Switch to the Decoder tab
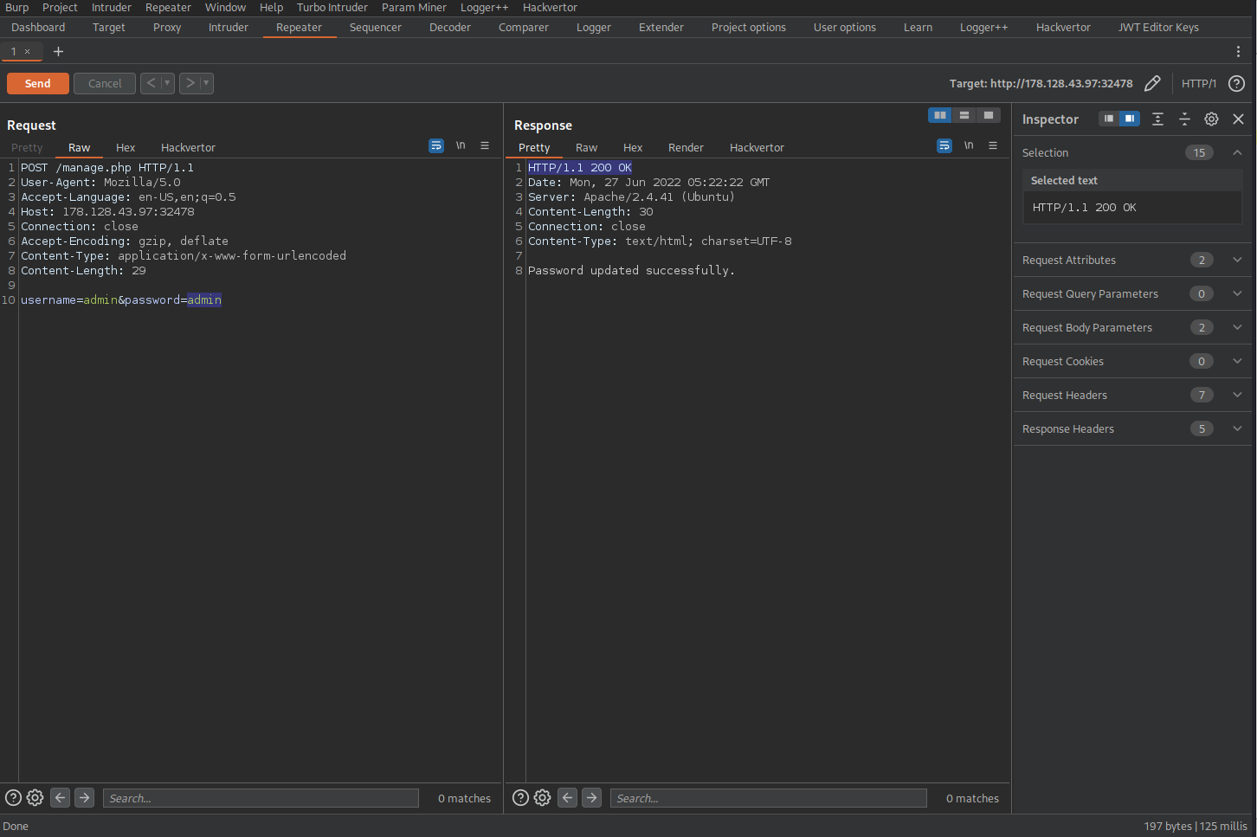 [x=450, y=27]
